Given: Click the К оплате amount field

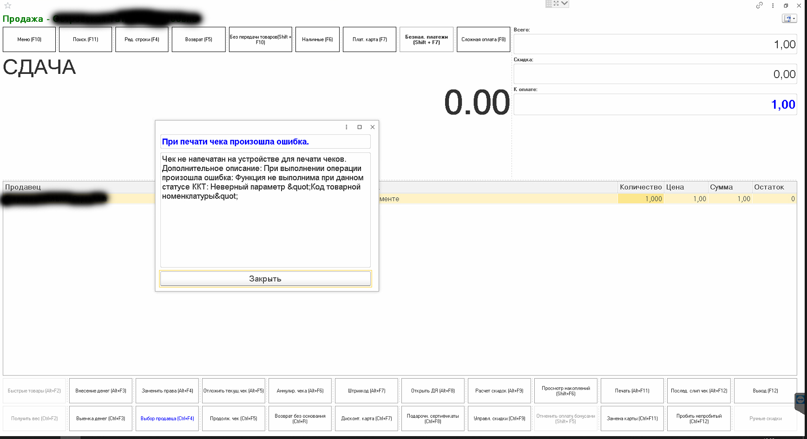Looking at the screenshot, I should click(x=655, y=105).
